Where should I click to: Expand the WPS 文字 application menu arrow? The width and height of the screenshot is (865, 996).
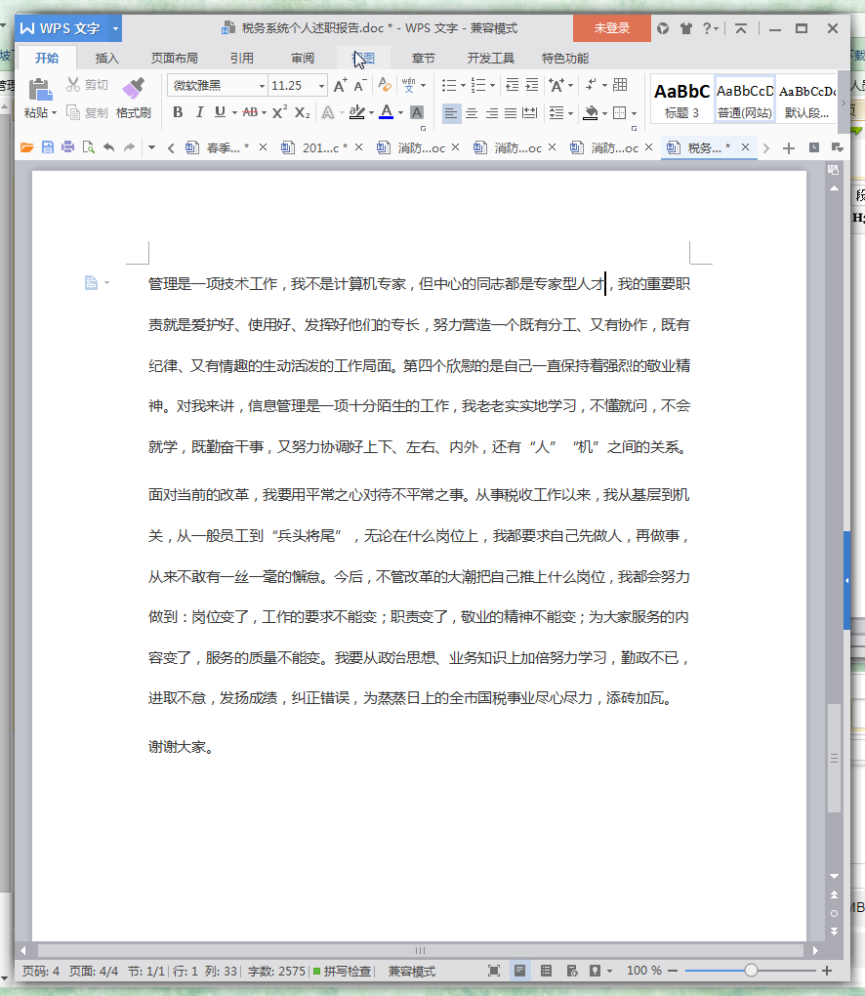click(x=116, y=28)
